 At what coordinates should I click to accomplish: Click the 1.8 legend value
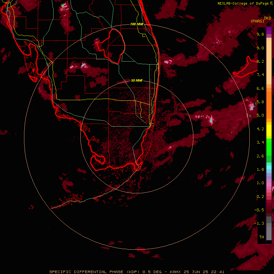tap(260, 170)
